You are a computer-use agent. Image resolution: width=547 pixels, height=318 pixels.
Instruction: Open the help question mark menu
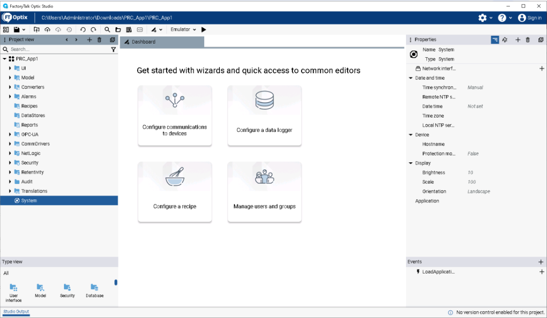[x=502, y=18]
